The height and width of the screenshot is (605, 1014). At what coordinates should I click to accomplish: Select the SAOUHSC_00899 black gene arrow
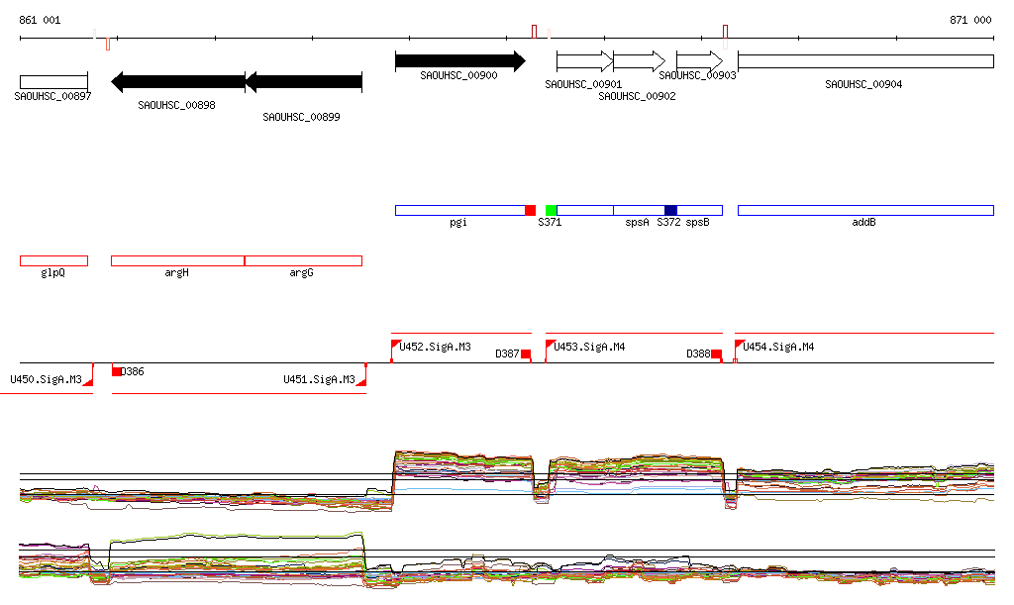click(x=304, y=82)
